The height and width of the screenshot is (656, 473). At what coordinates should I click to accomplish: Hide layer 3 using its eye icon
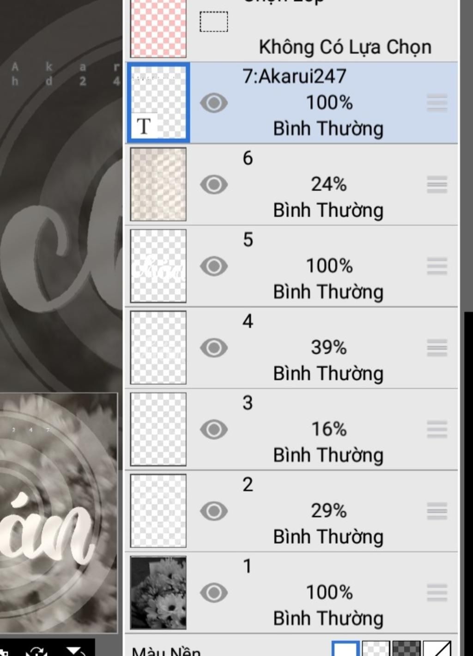coord(214,430)
